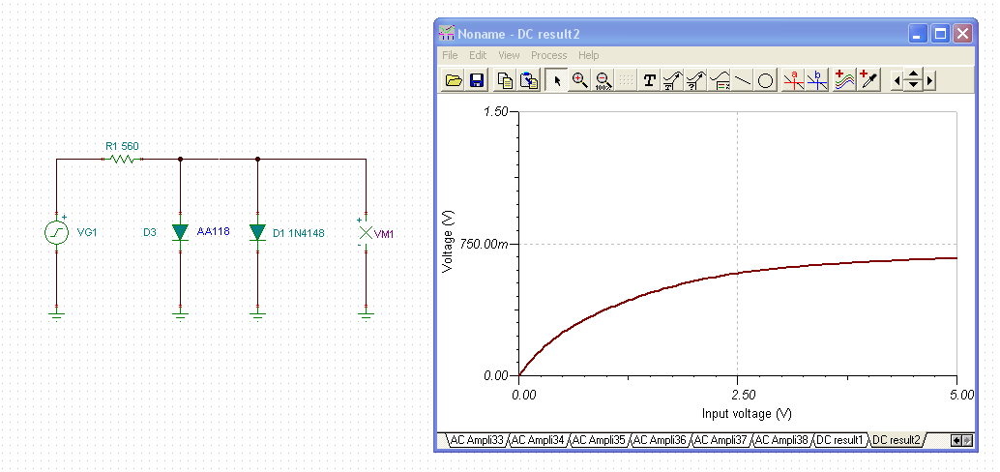Select the R1 560 resistor symbol

coord(122,159)
